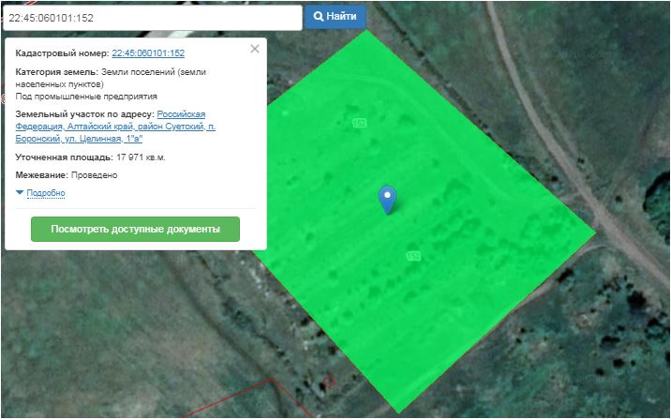Close the parcel info popup
This screenshot has width=671, height=419.
[x=255, y=49]
